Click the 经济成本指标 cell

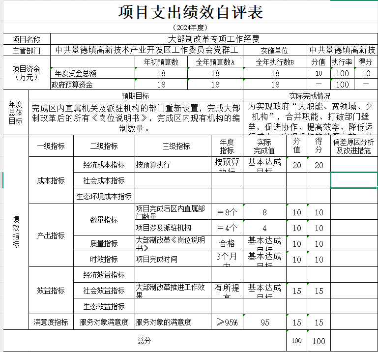(104, 165)
